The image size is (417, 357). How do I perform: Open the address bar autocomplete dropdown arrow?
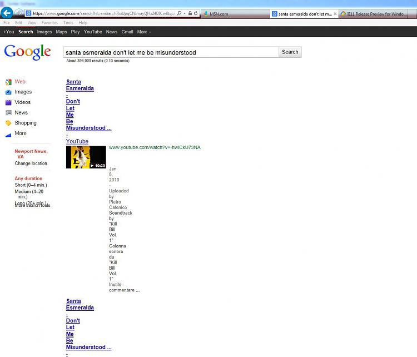[185, 13]
